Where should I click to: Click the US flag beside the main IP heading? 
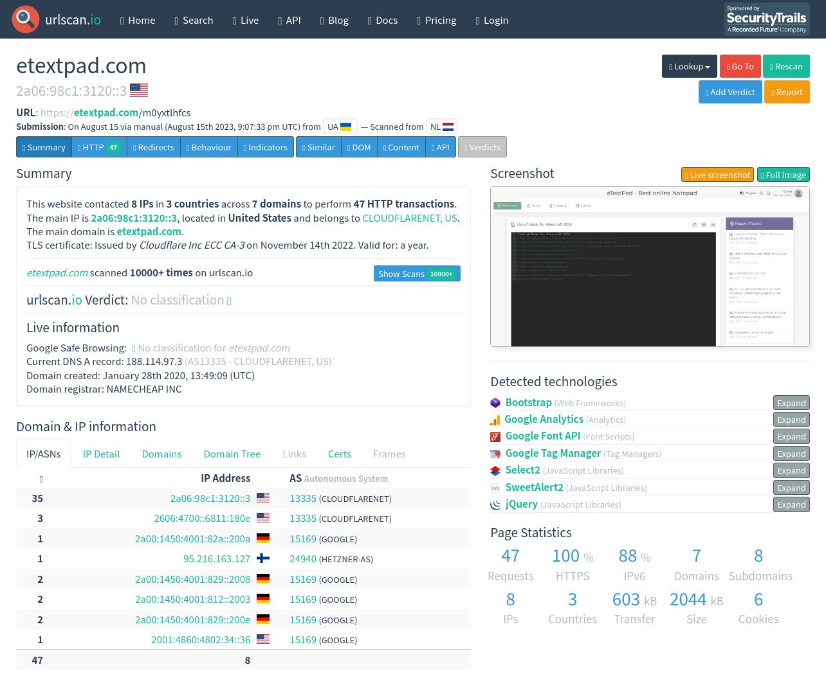click(139, 91)
